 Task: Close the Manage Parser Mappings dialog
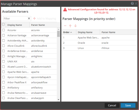tap(136, 4)
